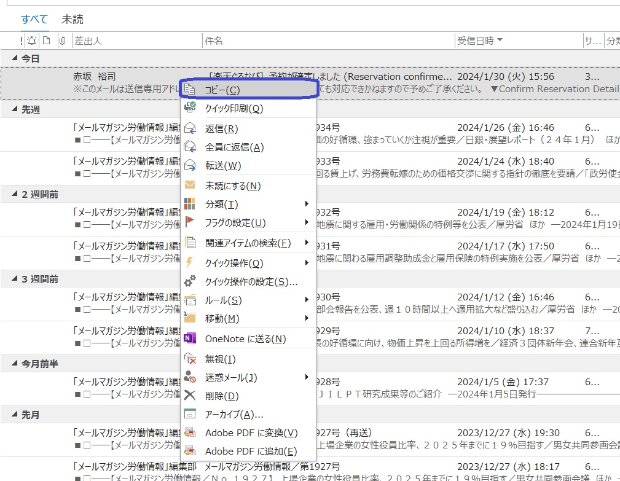The height and width of the screenshot is (481, 620).
Task: Open email received 2023/12/27 (水) 18:17
Action: click(310, 469)
